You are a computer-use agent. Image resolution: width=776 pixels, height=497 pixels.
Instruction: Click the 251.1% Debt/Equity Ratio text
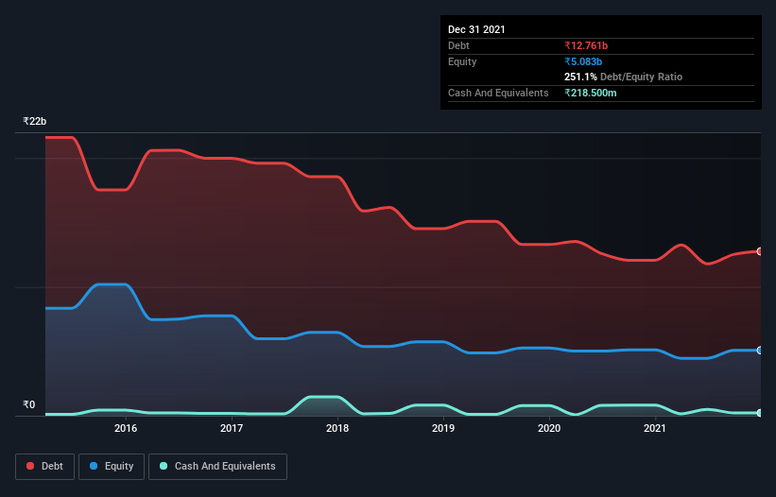(623, 77)
